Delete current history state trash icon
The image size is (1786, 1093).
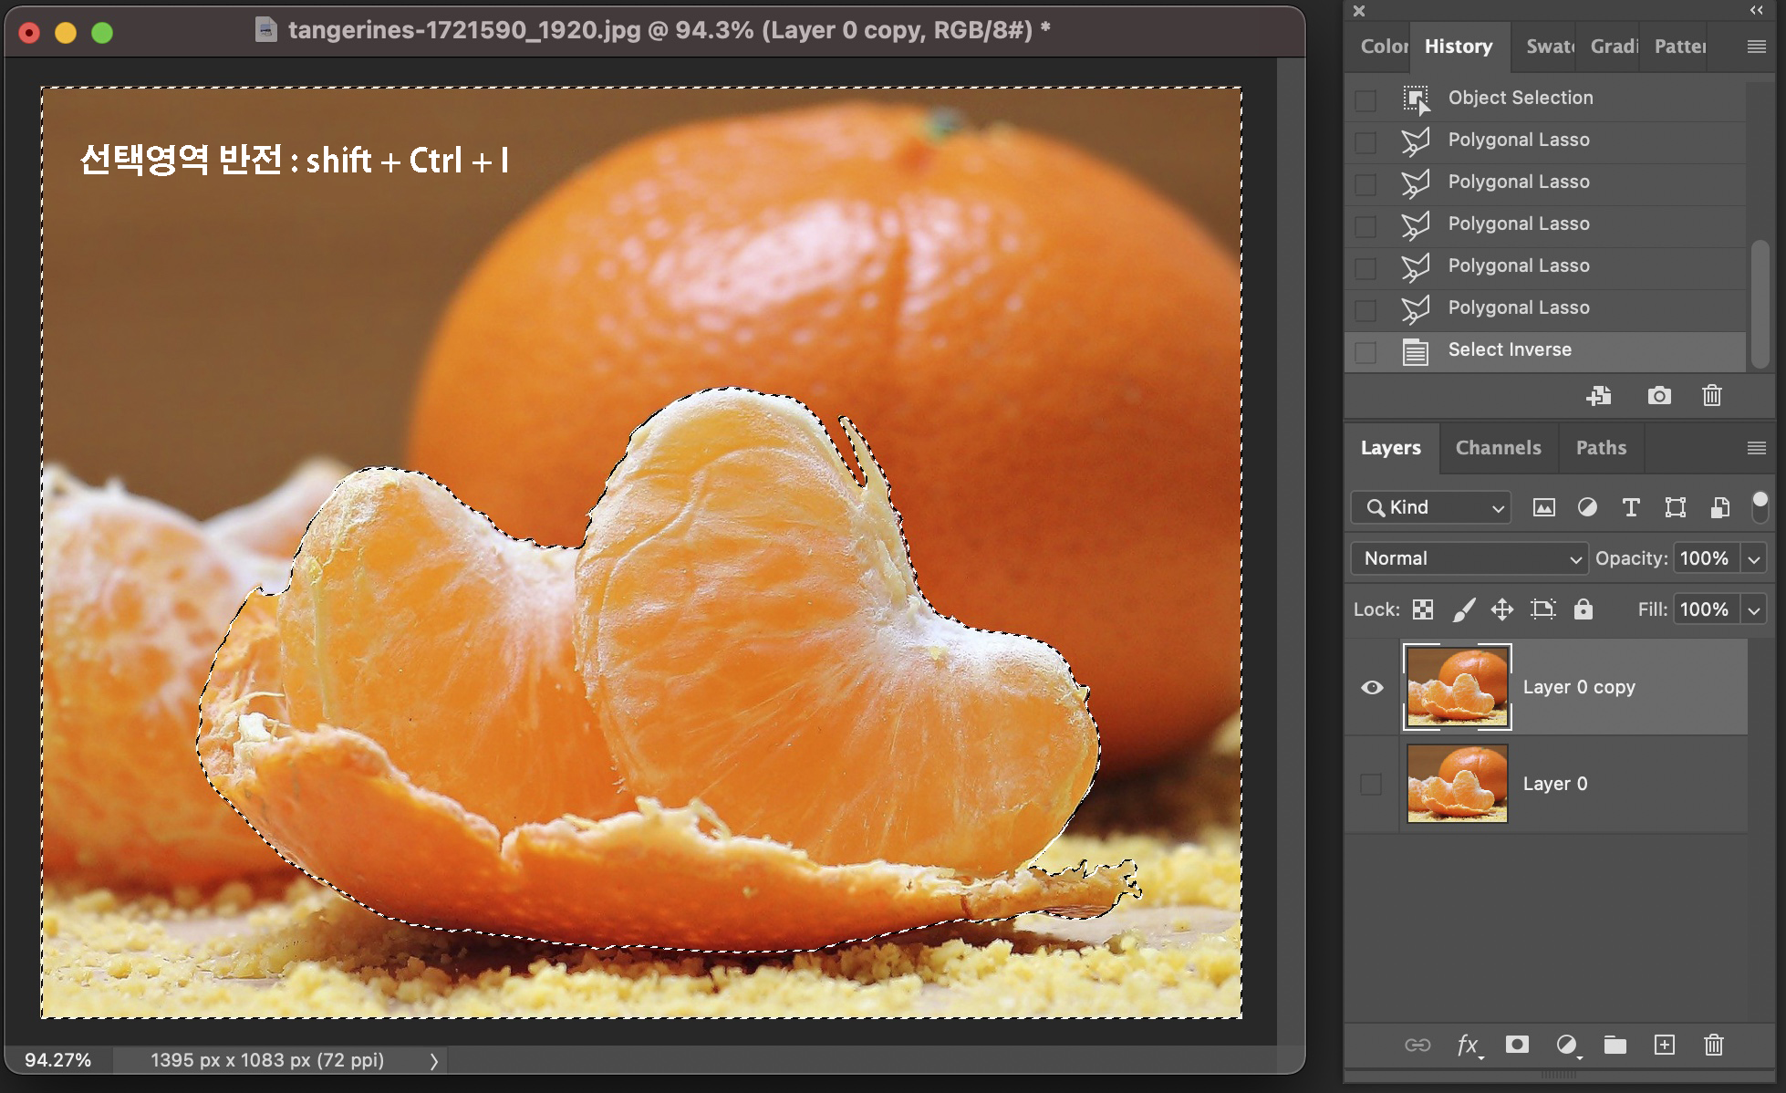(x=1711, y=396)
